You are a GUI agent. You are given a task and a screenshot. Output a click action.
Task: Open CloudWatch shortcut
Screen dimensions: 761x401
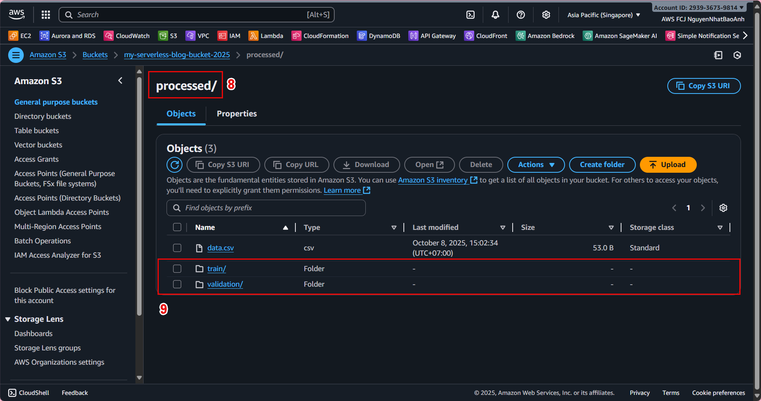point(127,36)
